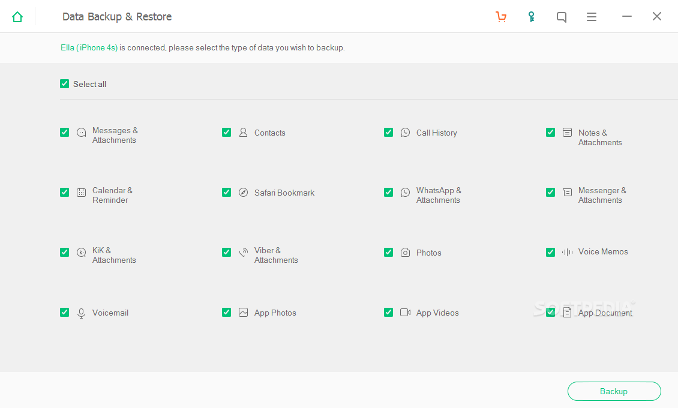Click the 'Voice Memos' label
This screenshot has width=678, height=408.
coord(603,251)
